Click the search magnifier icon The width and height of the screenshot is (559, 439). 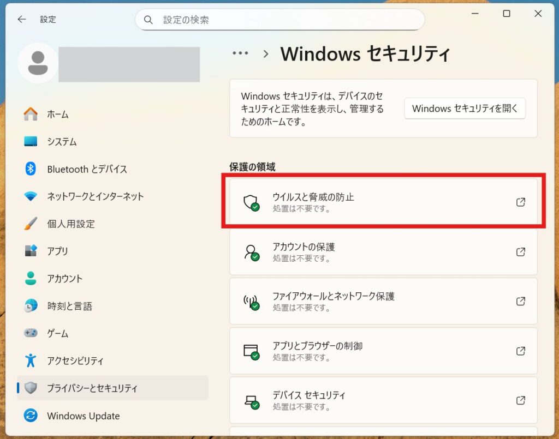pos(148,20)
